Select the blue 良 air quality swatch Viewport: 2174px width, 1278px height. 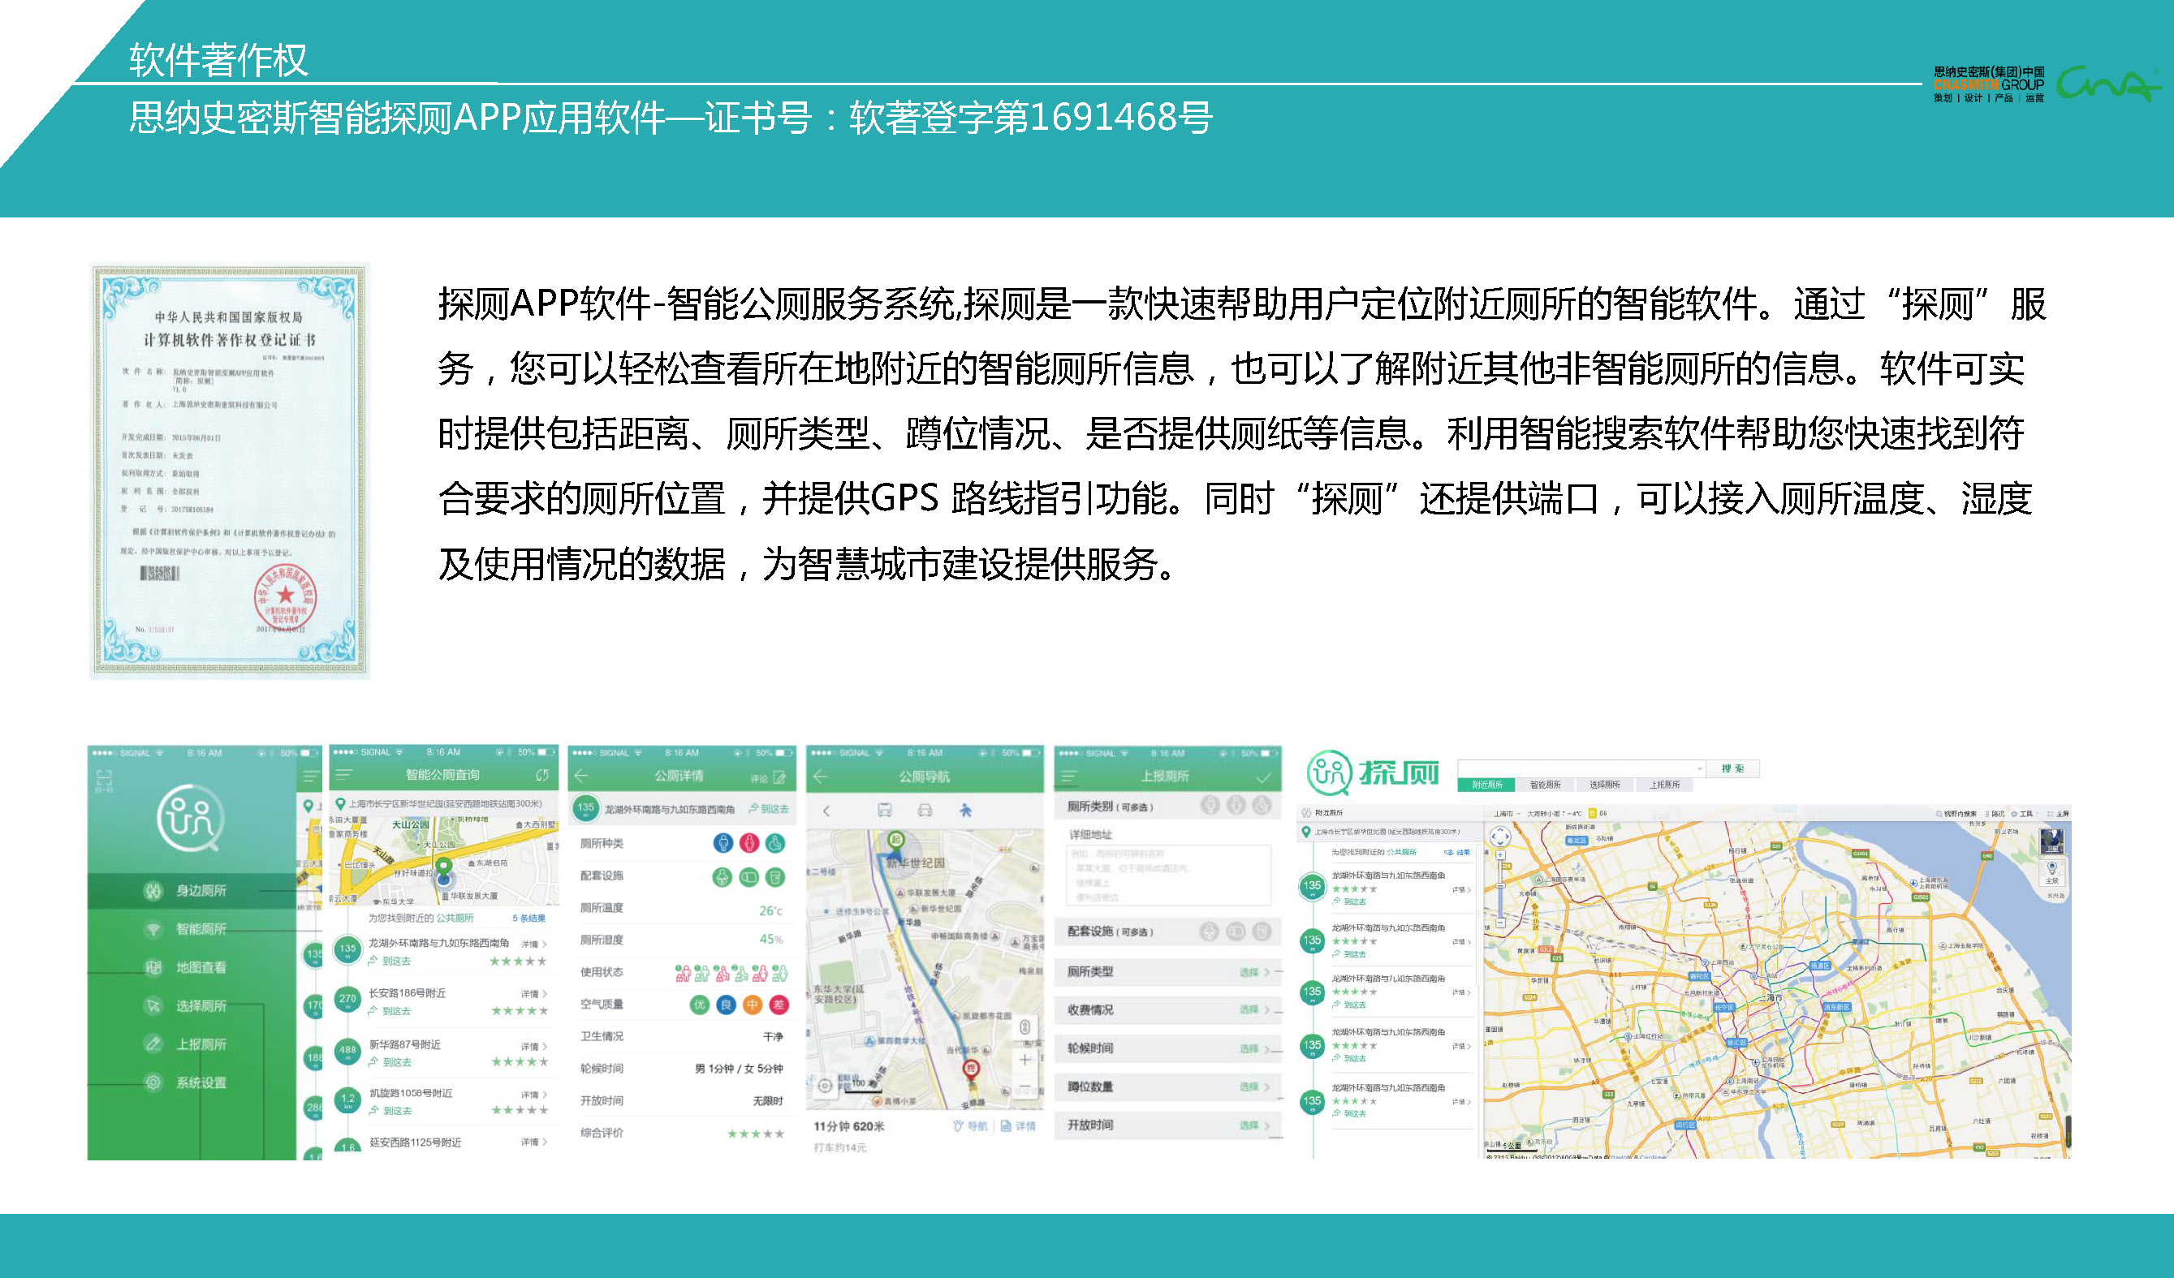pos(727,1005)
